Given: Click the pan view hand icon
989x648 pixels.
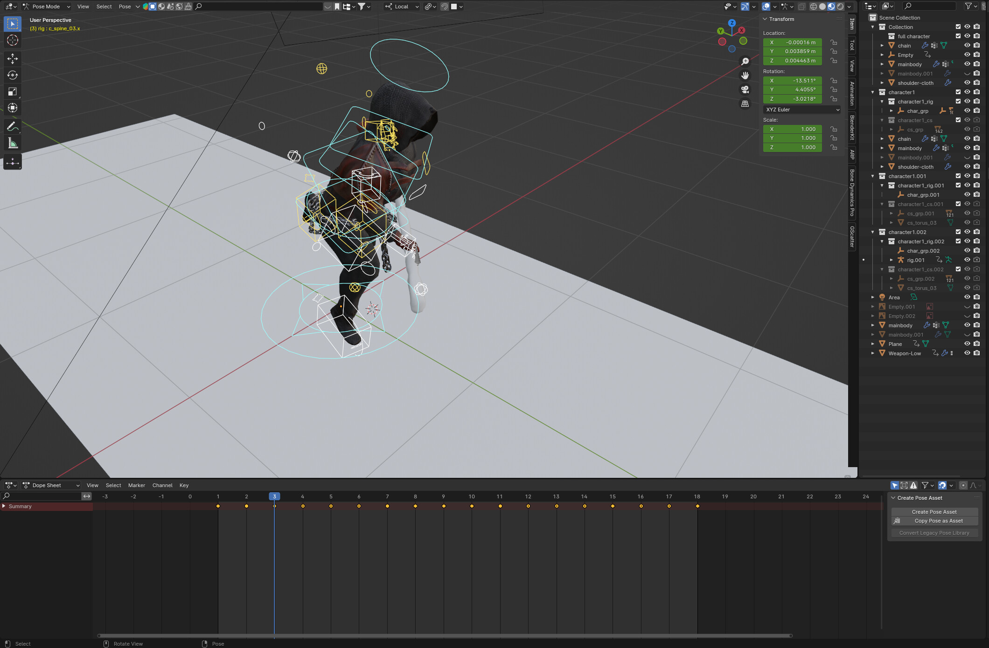Looking at the screenshot, I should click(745, 76).
